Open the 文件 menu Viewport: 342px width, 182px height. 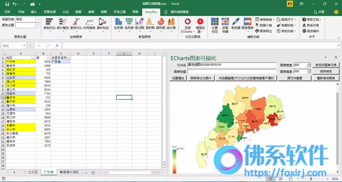click(7, 12)
